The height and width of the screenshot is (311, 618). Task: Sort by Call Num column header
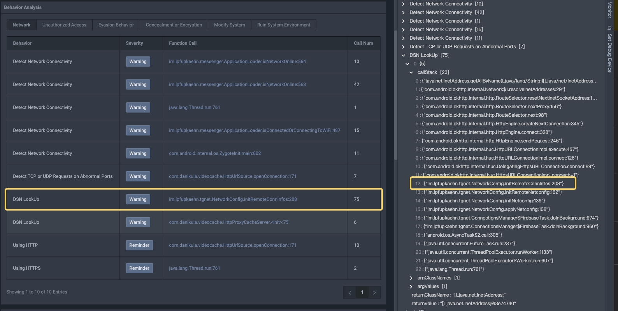coord(363,43)
